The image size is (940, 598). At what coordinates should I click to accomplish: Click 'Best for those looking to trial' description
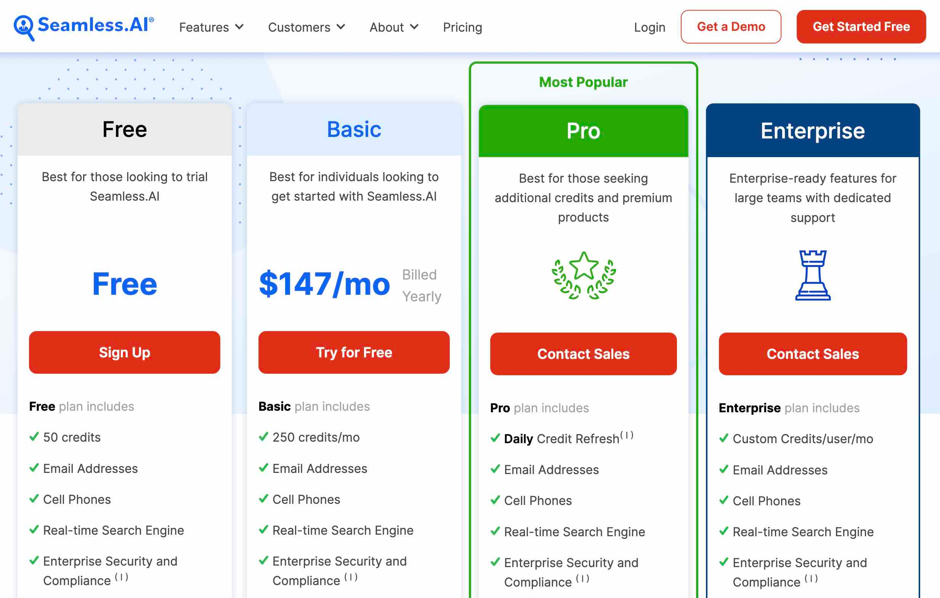pos(125,187)
